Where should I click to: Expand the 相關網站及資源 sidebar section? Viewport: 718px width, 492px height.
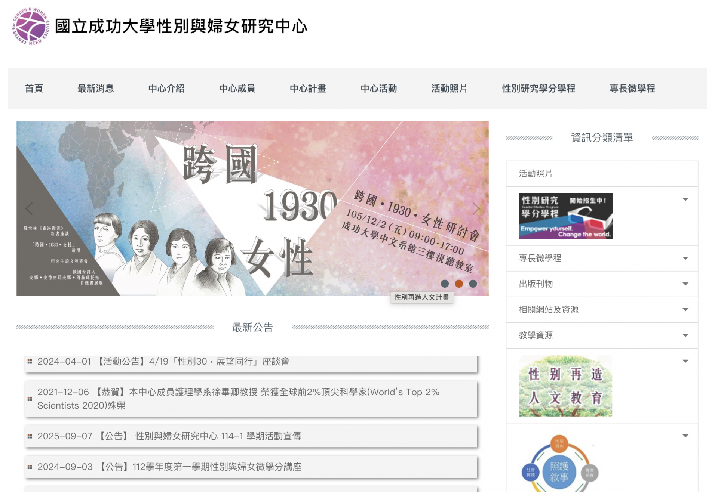tap(602, 310)
